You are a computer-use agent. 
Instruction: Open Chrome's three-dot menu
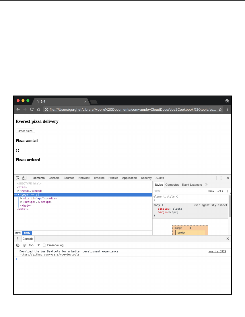(x=227, y=109)
